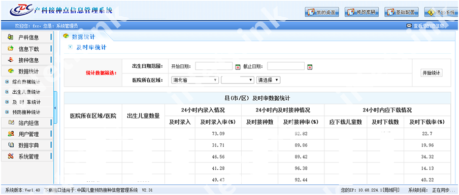Screen dimensions: 459x195
Task: Click the 站内短信 note icon
Action: coord(11,123)
